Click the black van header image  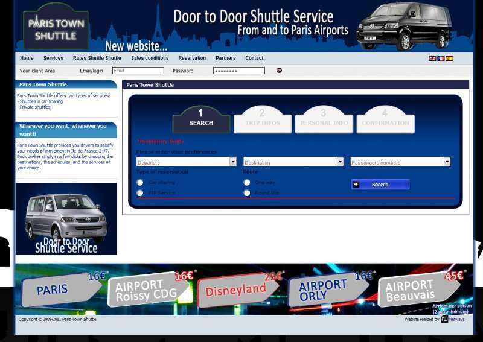[404, 26]
